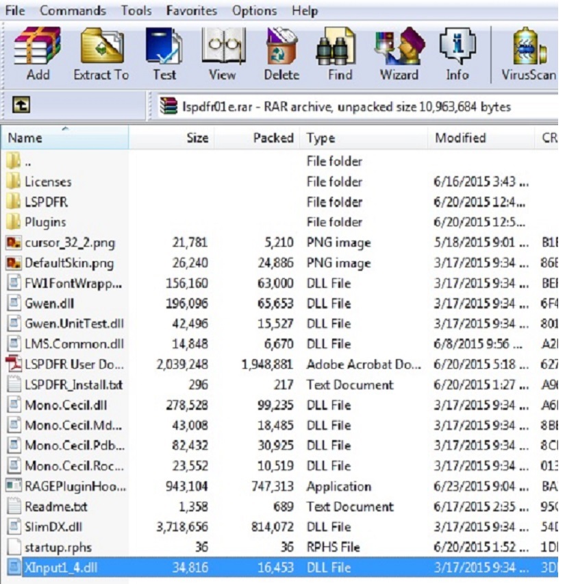Image resolution: width=565 pixels, height=584 pixels.
Task: Select the Mono.Cecil.Roc... file name
Action: 74,465
